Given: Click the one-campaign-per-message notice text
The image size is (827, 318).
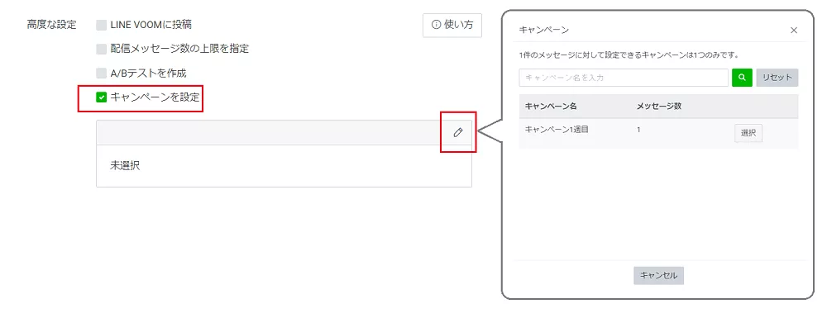Looking at the screenshot, I should pos(629,55).
